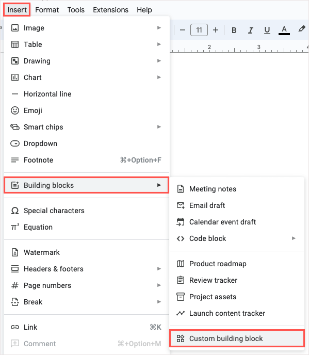Choose Custom building block option
The height and width of the screenshot is (355, 309).
(237, 338)
